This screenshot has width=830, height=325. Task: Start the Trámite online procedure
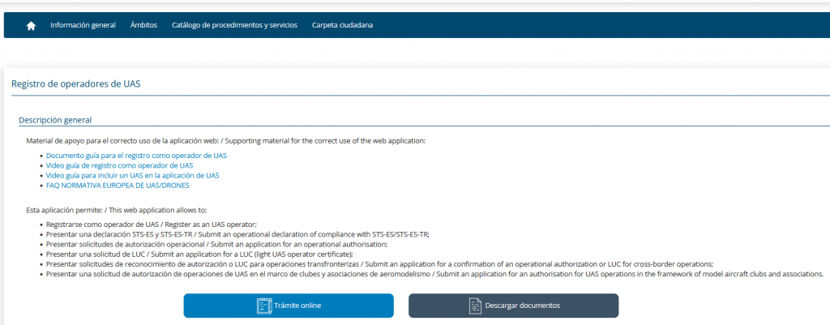pyautogui.click(x=289, y=306)
